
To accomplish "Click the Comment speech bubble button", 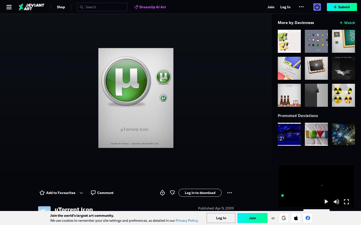I will tap(102, 193).
